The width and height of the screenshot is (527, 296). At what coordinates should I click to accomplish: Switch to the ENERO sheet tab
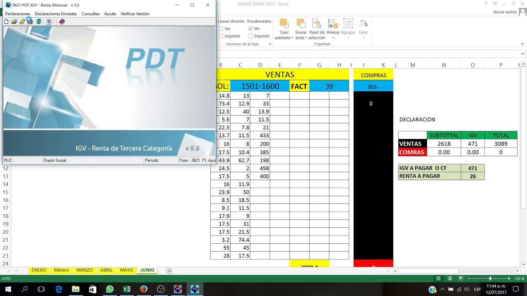[39, 270]
